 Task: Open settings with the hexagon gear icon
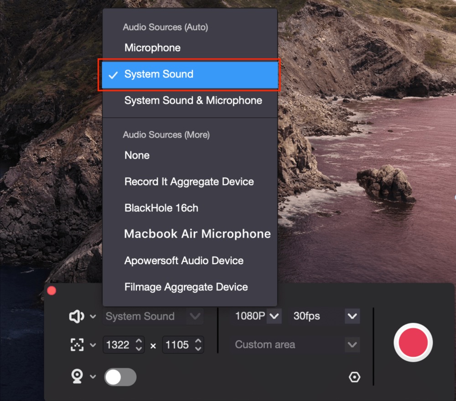click(x=354, y=377)
